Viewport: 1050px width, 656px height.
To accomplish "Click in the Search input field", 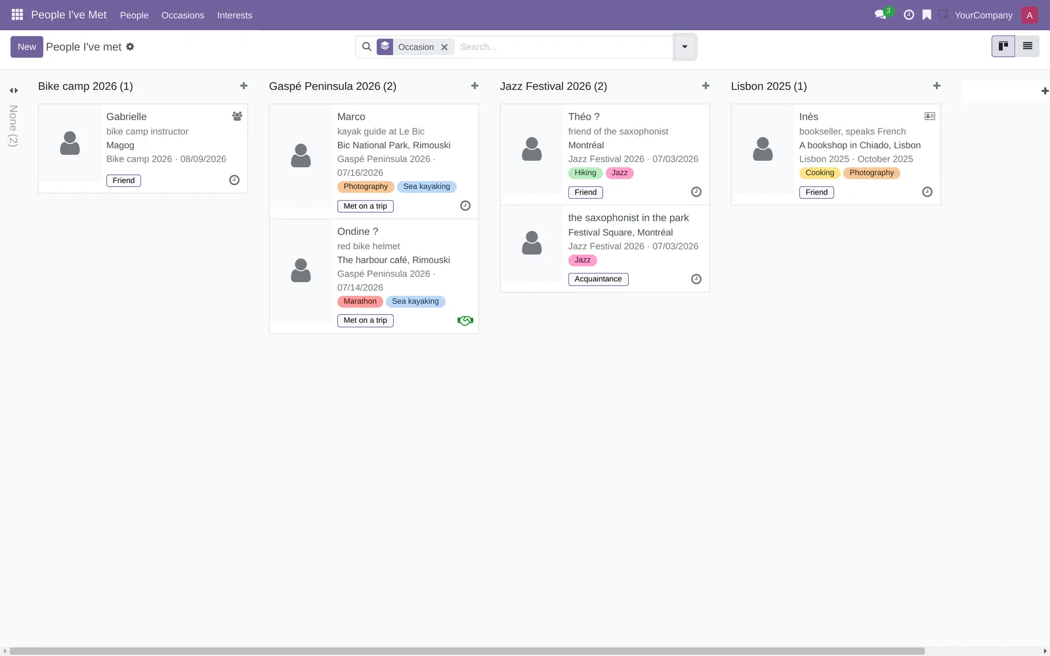I will [564, 47].
